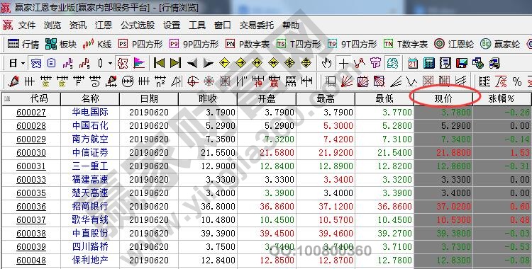This screenshot has width=532, height=269.
Task: Expand the candlestick style dropdown arrow
Action: [110, 63]
